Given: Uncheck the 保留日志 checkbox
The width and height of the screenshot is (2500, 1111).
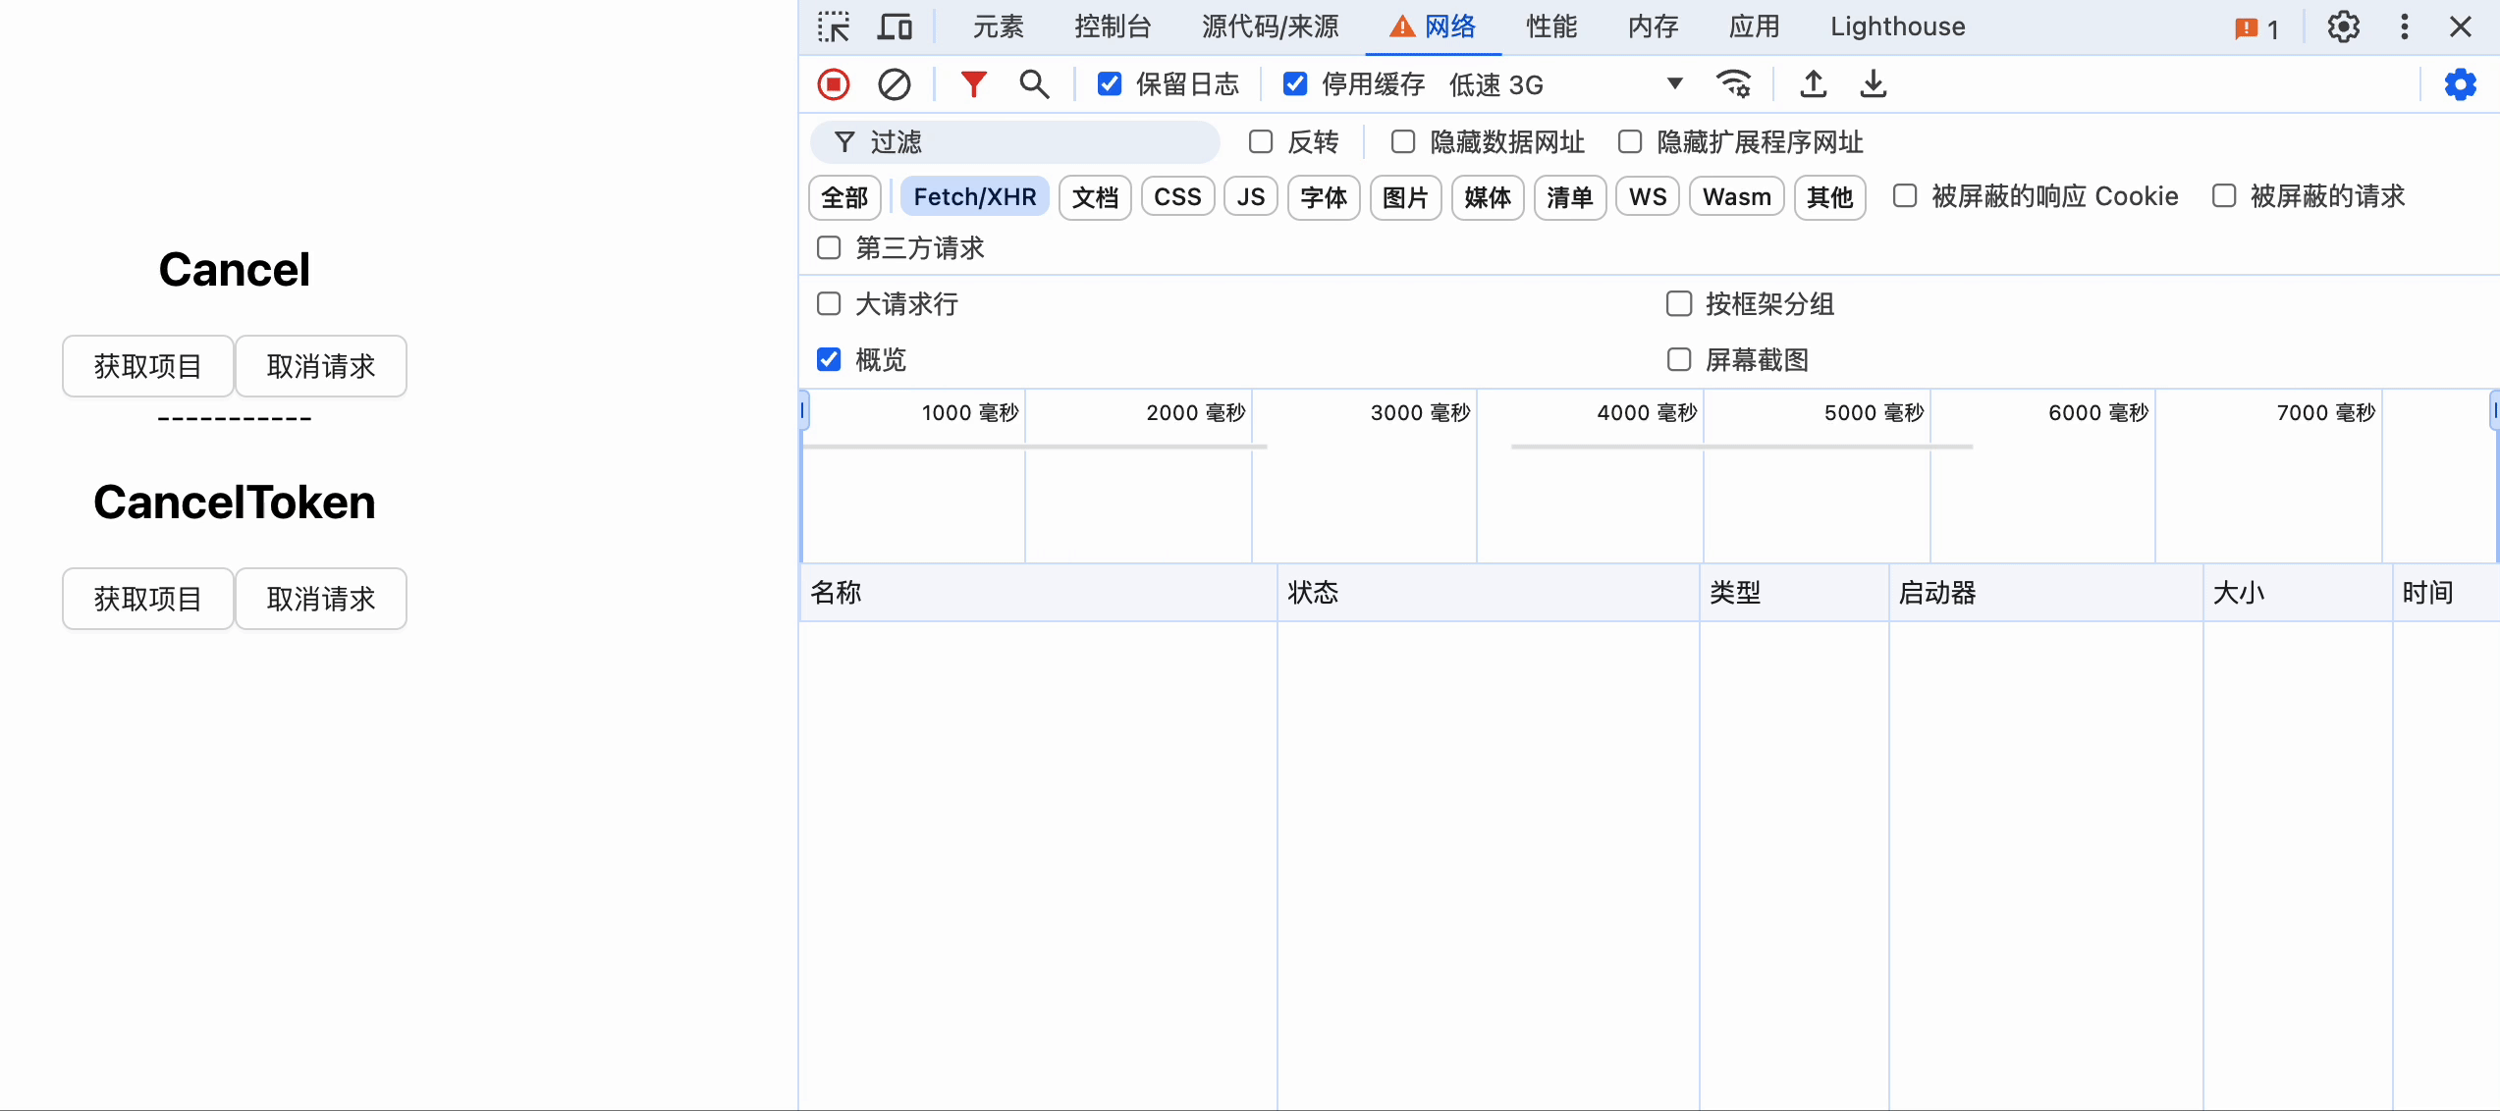Looking at the screenshot, I should coord(1110,84).
